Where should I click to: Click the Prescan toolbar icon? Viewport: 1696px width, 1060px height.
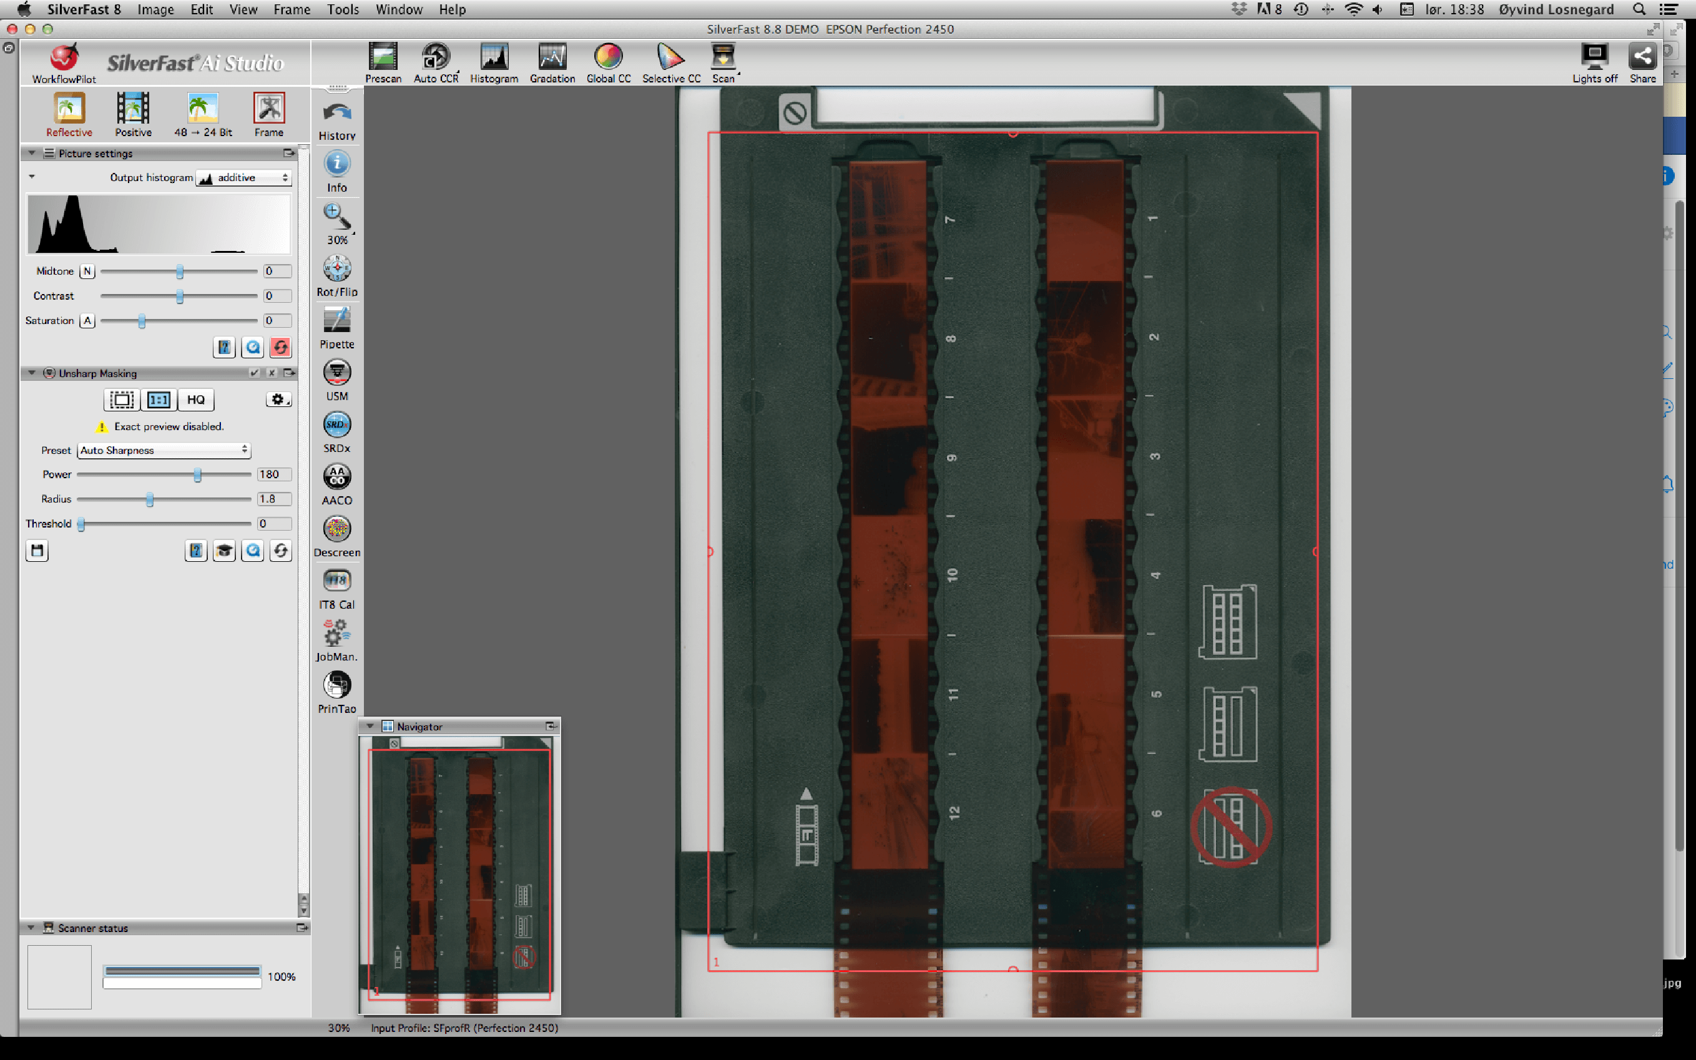coord(383,63)
